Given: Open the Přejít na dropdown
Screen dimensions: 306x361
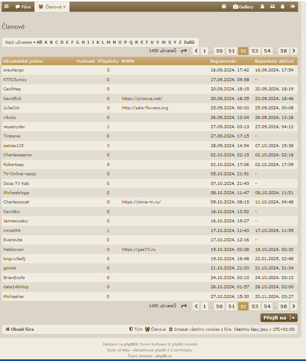Looking at the screenshot, I should tap(279, 318).
